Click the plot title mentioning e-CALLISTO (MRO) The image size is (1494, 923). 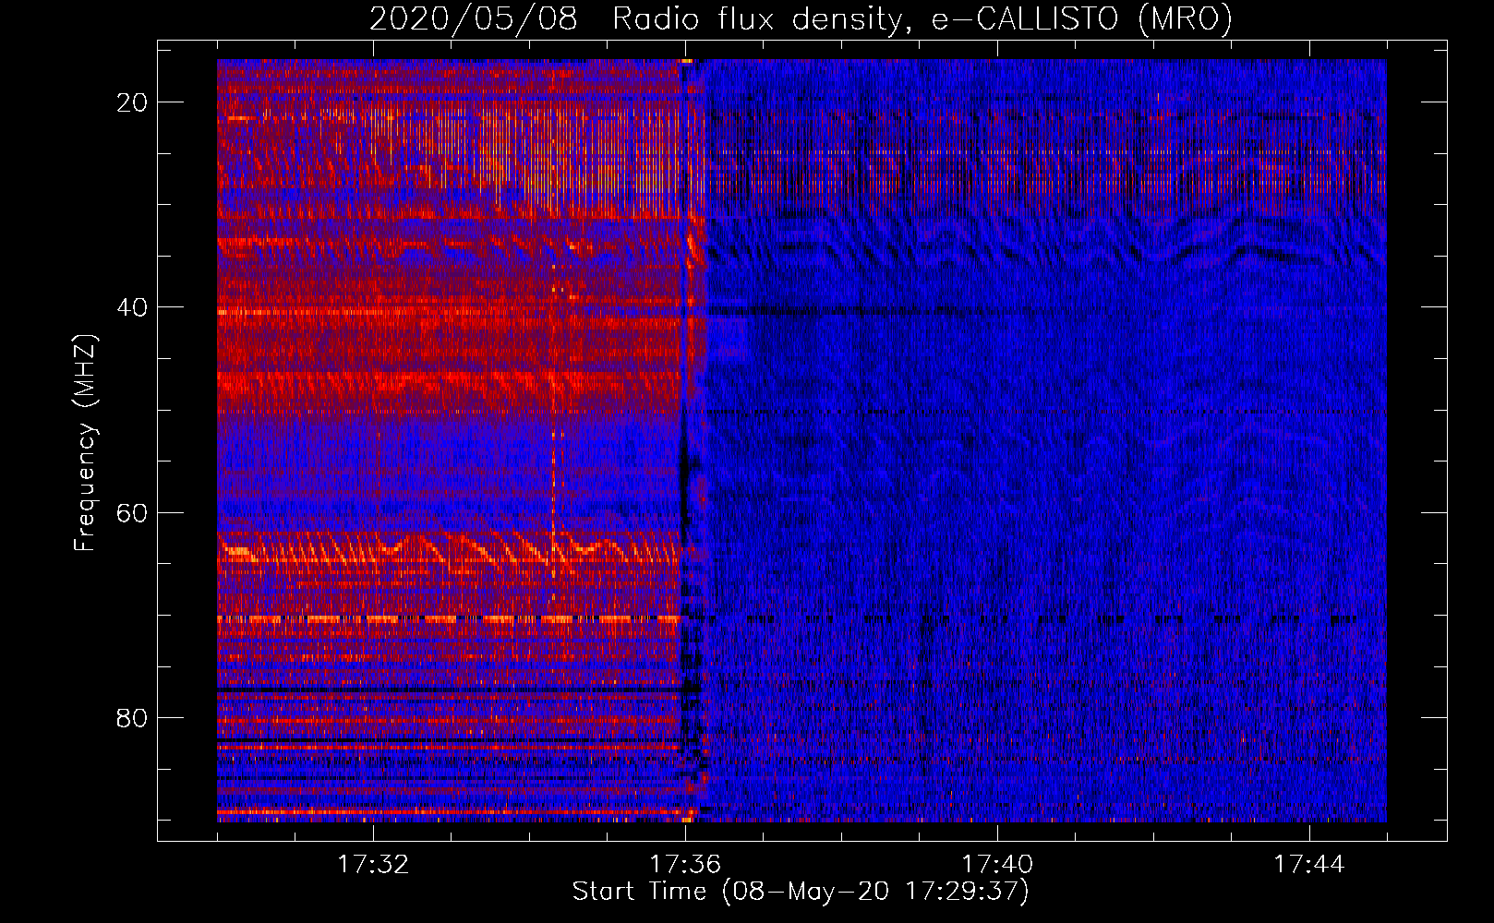(801, 19)
